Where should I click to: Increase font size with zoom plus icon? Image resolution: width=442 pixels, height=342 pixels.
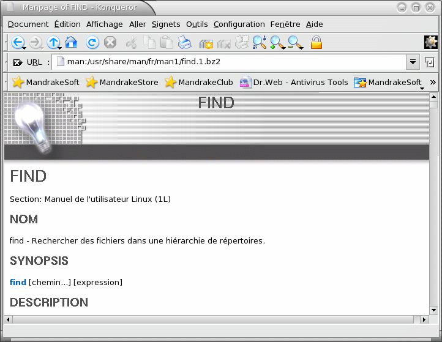[277, 43]
